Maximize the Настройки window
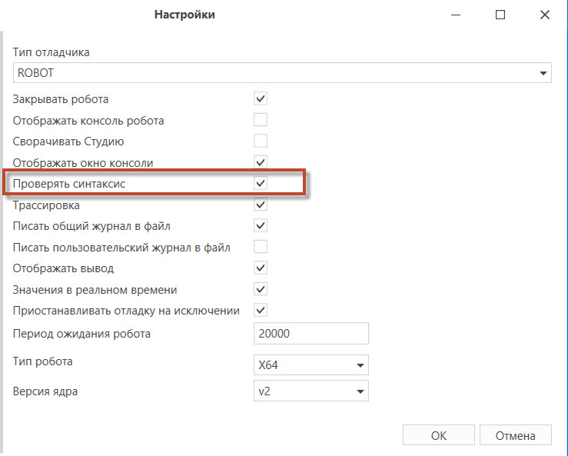 point(500,15)
